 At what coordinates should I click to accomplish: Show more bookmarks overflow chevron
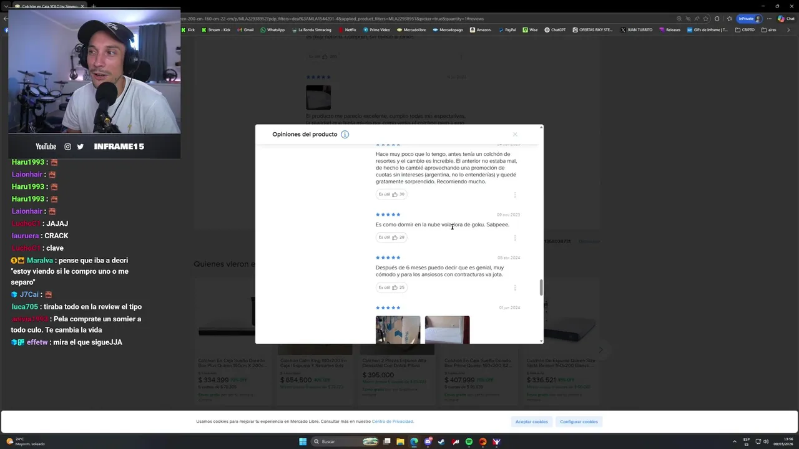coord(790,29)
